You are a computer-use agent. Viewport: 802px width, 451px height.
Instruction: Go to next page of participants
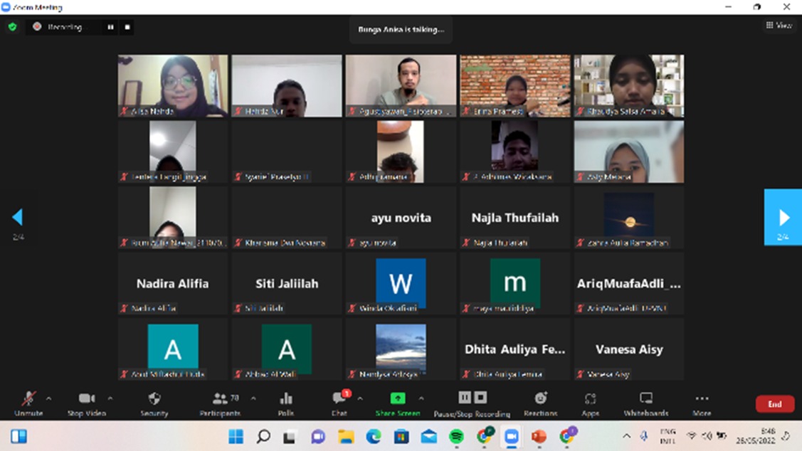tap(783, 217)
